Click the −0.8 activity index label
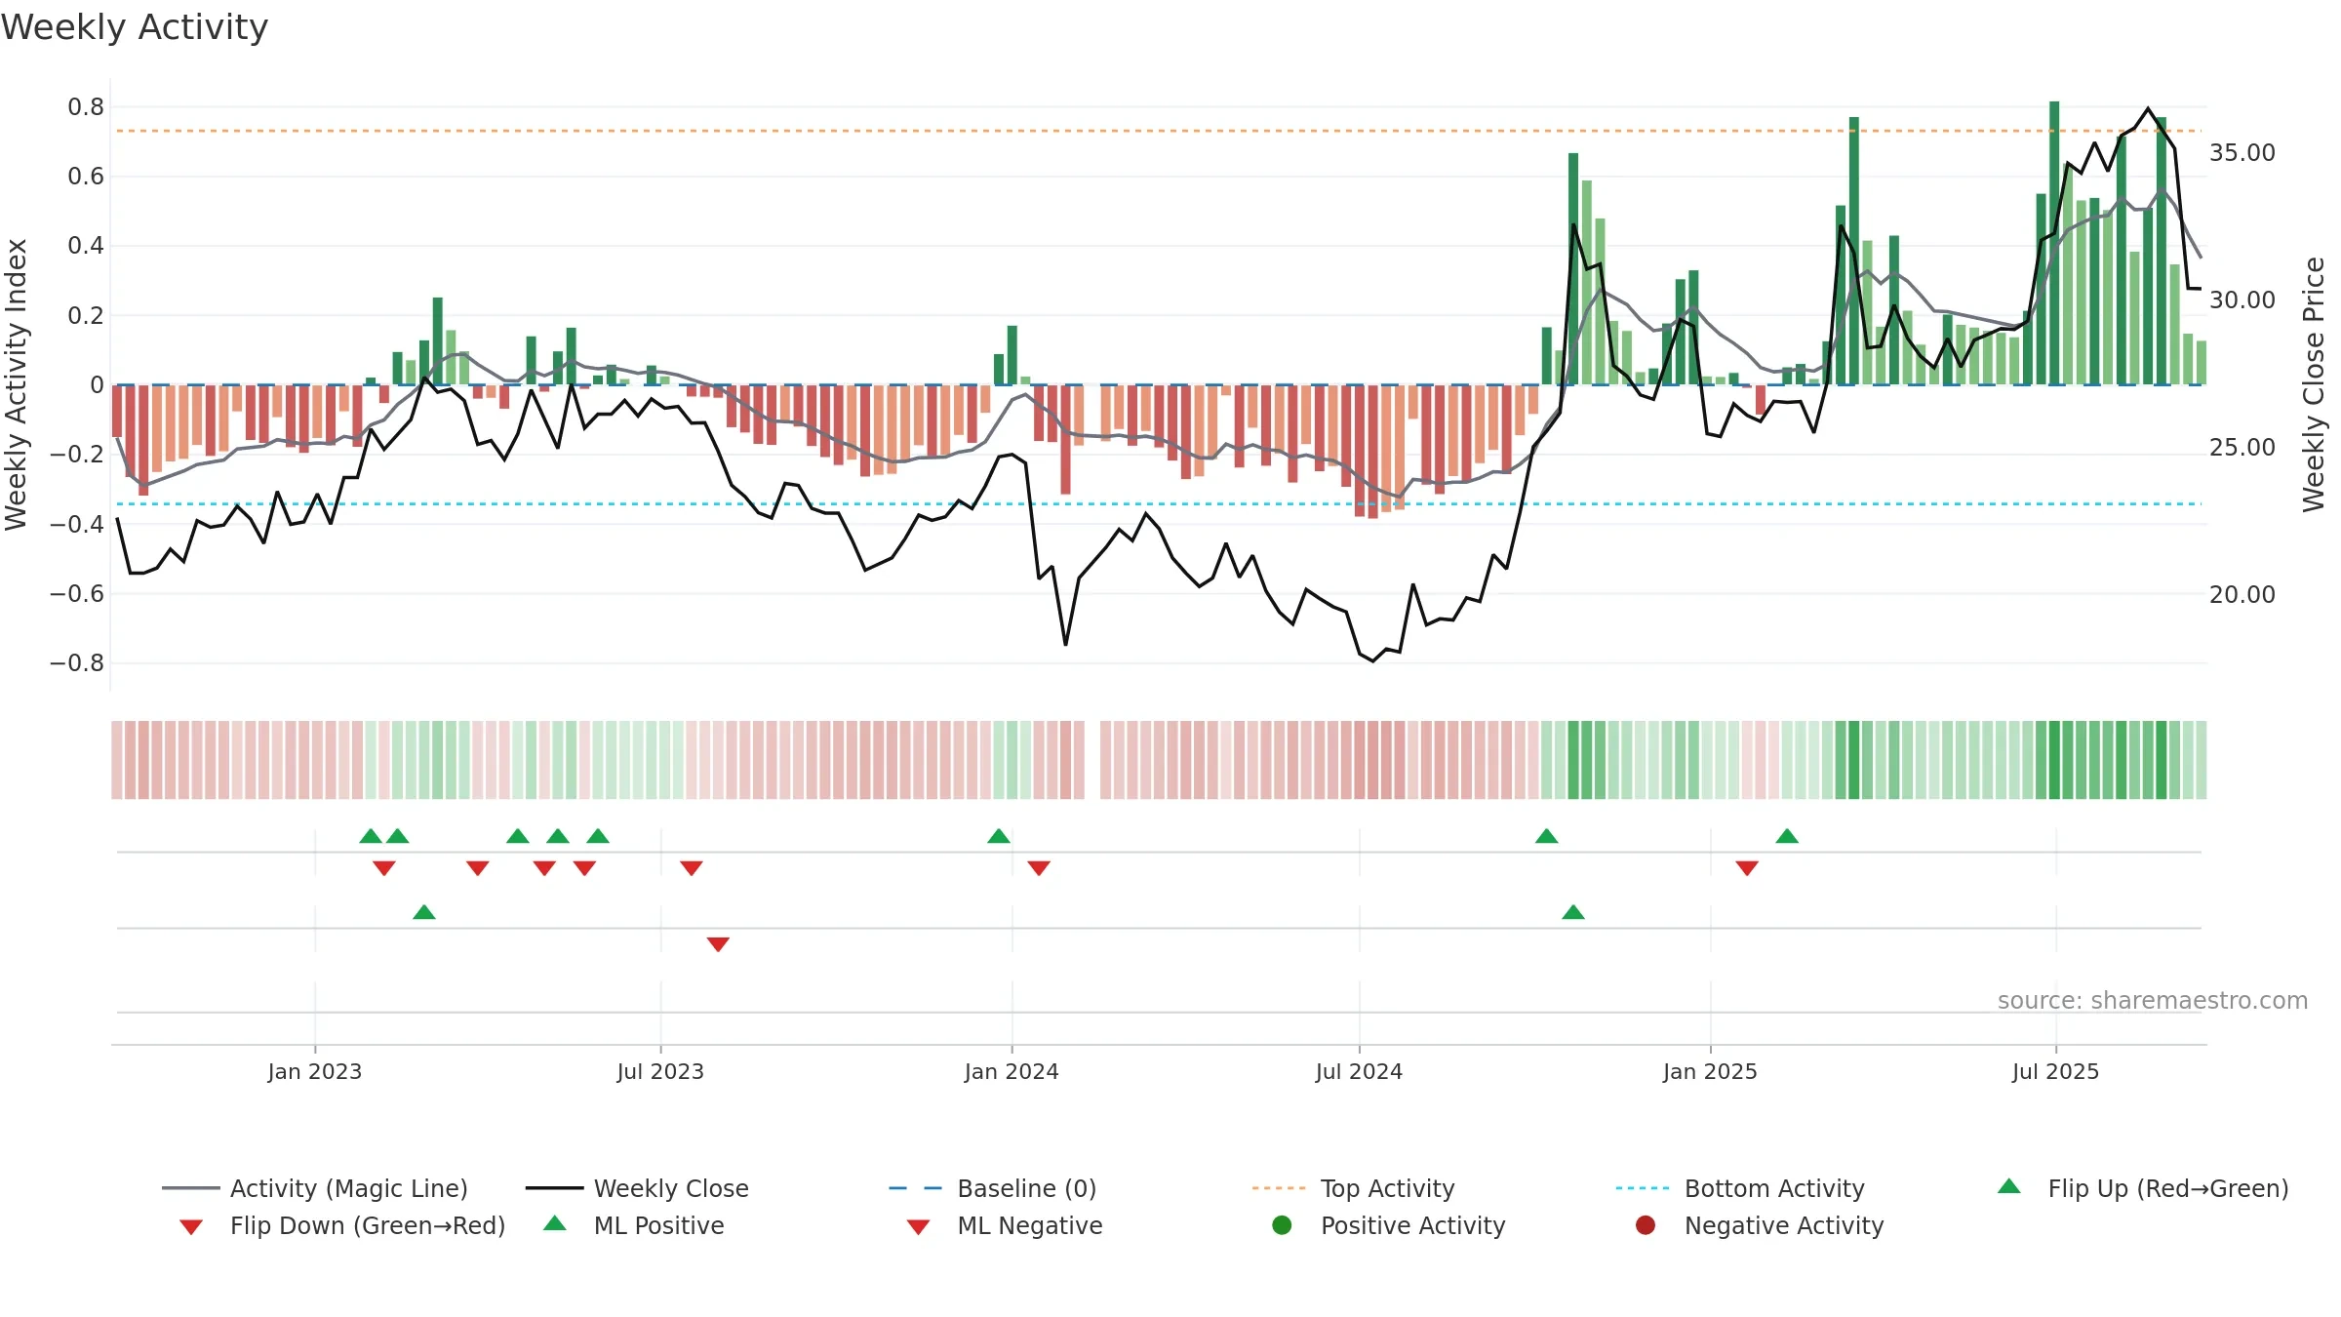 (x=77, y=662)
